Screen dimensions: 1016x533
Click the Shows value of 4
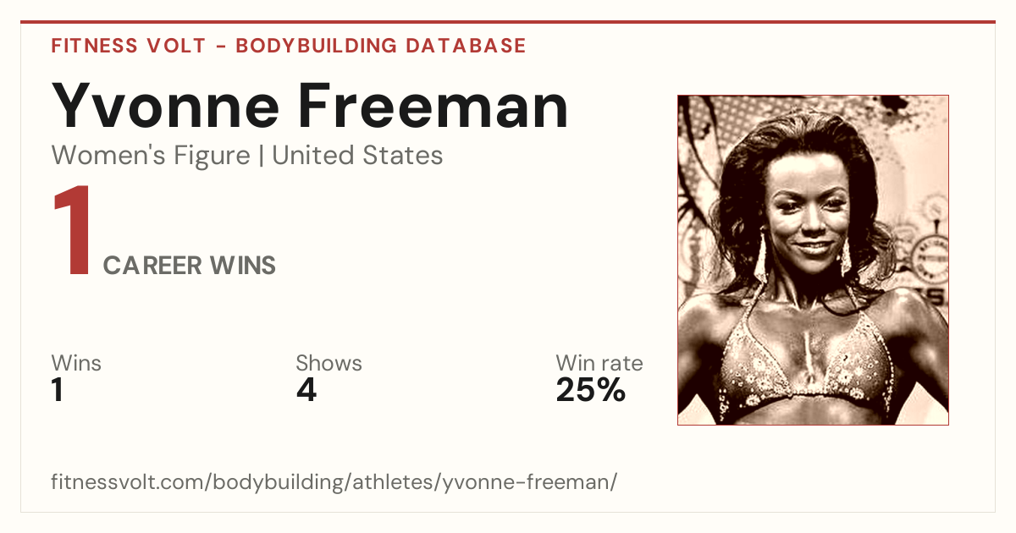[x=306, y=390]
